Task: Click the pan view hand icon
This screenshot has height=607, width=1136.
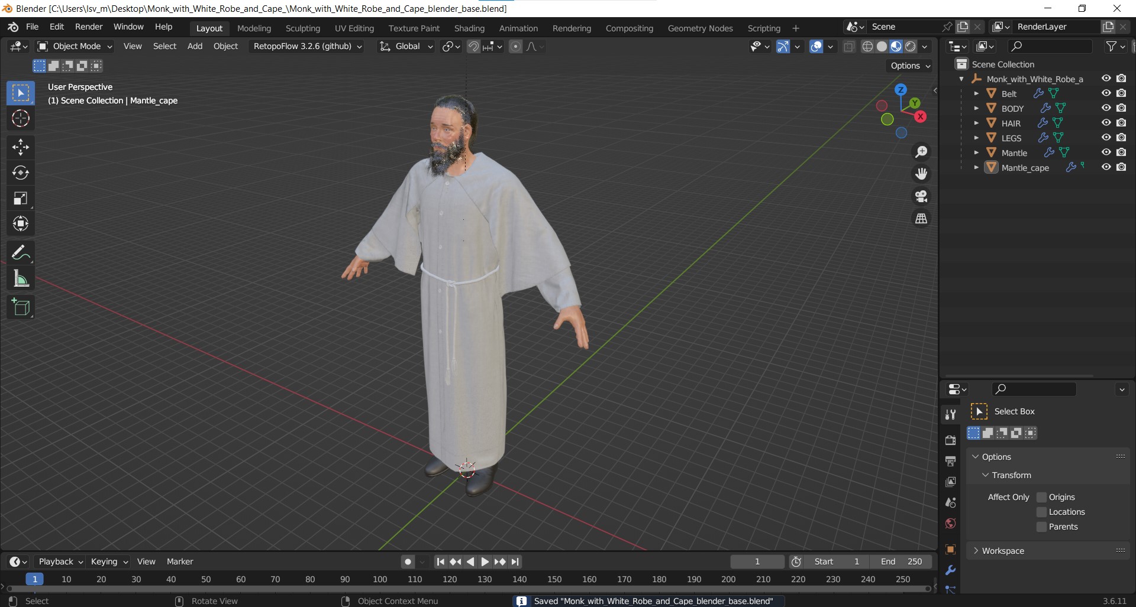Action: [x=921, y=174]
